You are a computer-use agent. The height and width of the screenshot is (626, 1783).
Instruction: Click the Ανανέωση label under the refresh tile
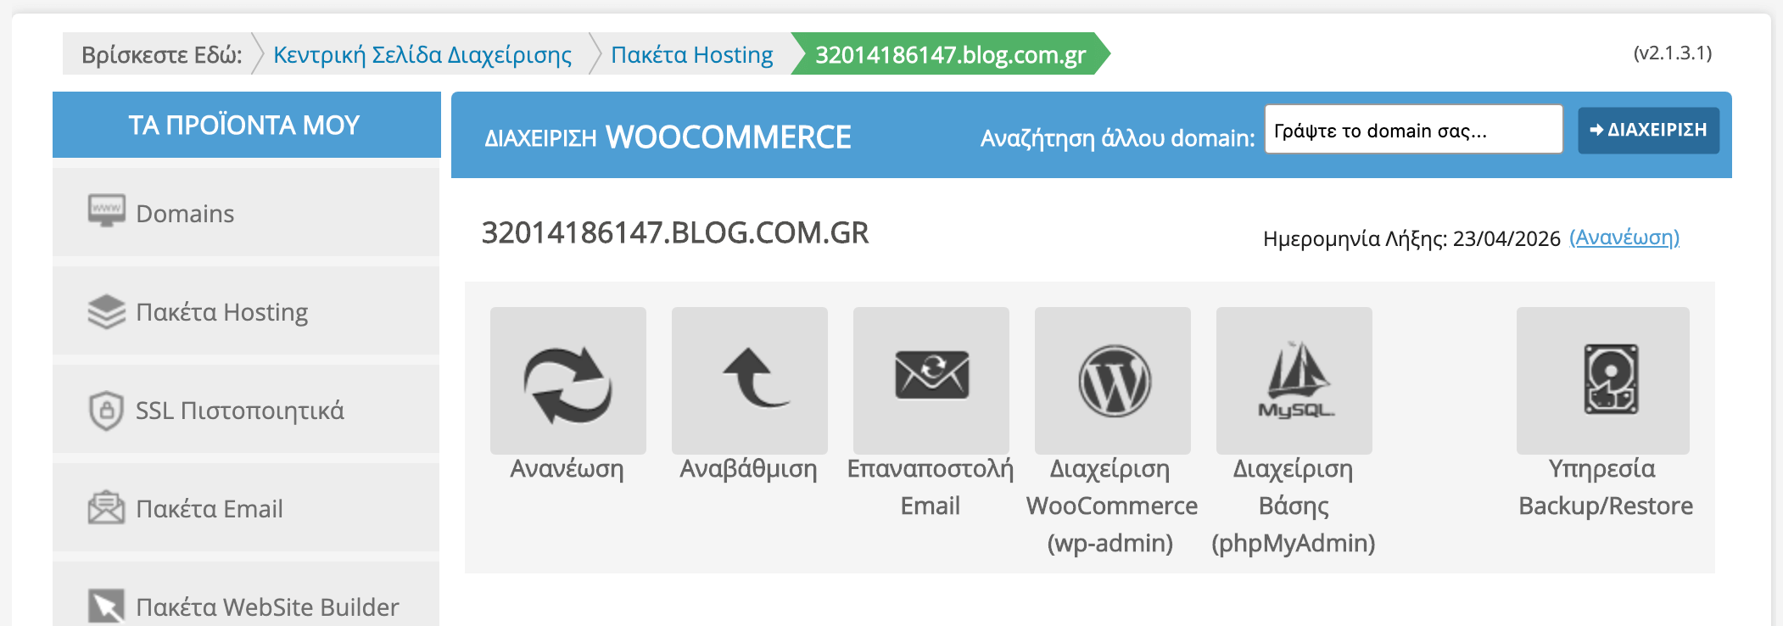(x=567, y=469)
